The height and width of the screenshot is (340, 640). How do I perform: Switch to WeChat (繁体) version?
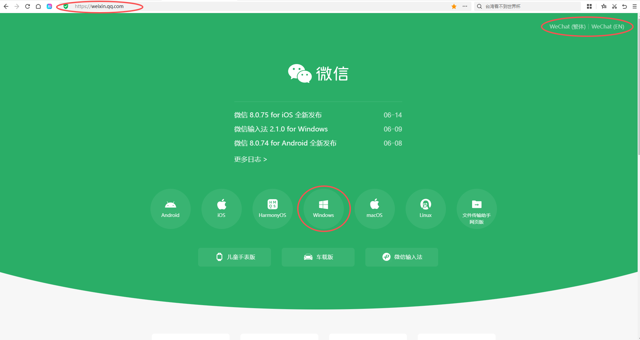[x=567, y=26]
